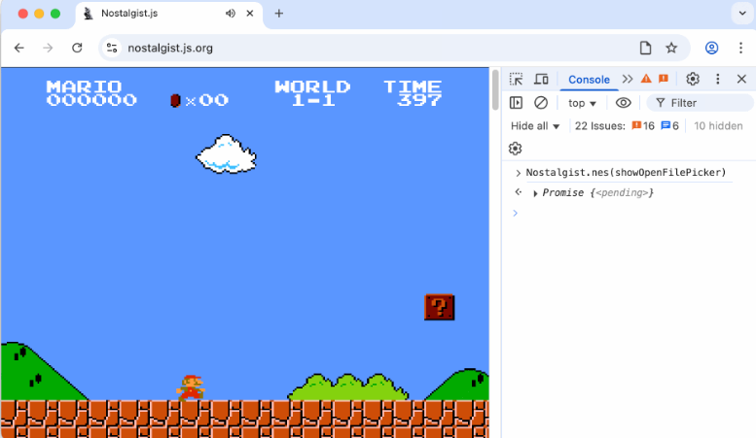Screen dimensions: 756x438
Task: Click the Mario character sprite
Action: (191, 387)
